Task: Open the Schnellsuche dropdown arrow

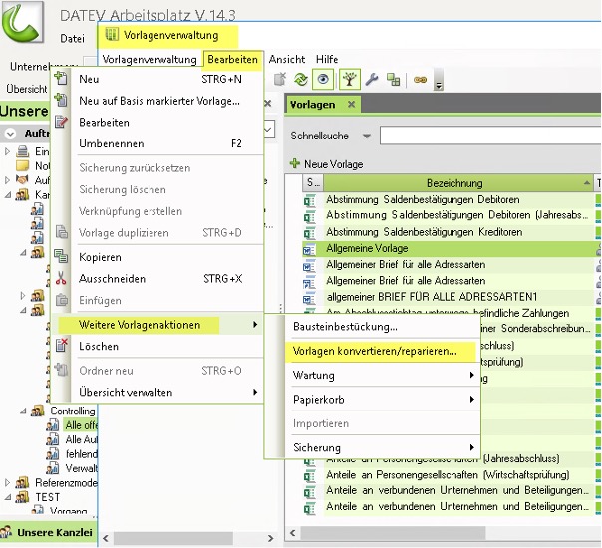Action: pos(366,136)
